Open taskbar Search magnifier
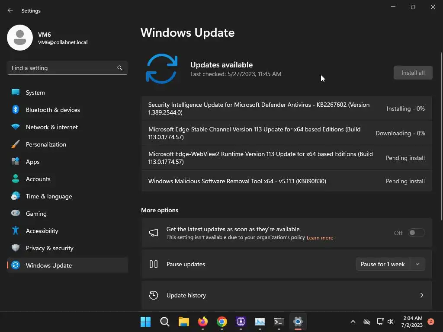 (165, 322)
